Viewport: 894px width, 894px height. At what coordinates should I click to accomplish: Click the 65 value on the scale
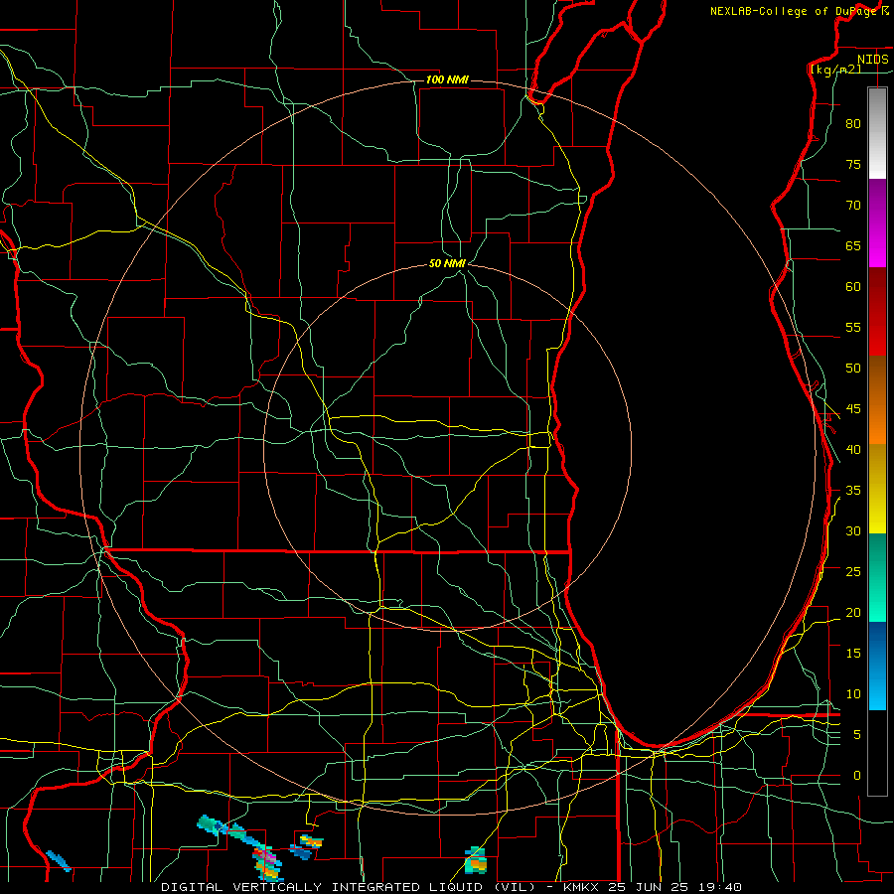click(x=853, y=245)
